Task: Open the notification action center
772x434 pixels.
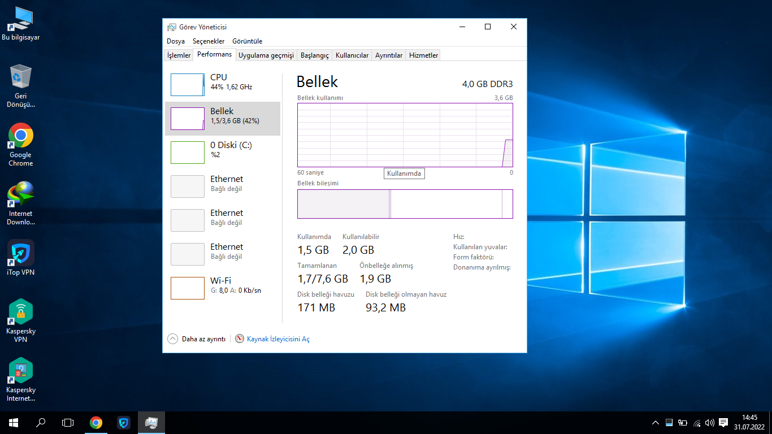Action: 723,423
